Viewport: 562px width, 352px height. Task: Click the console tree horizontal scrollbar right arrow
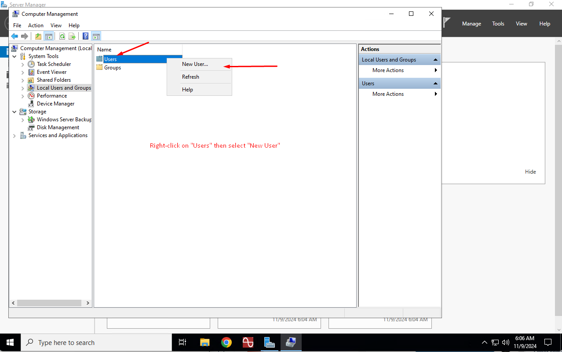point(88,303)
